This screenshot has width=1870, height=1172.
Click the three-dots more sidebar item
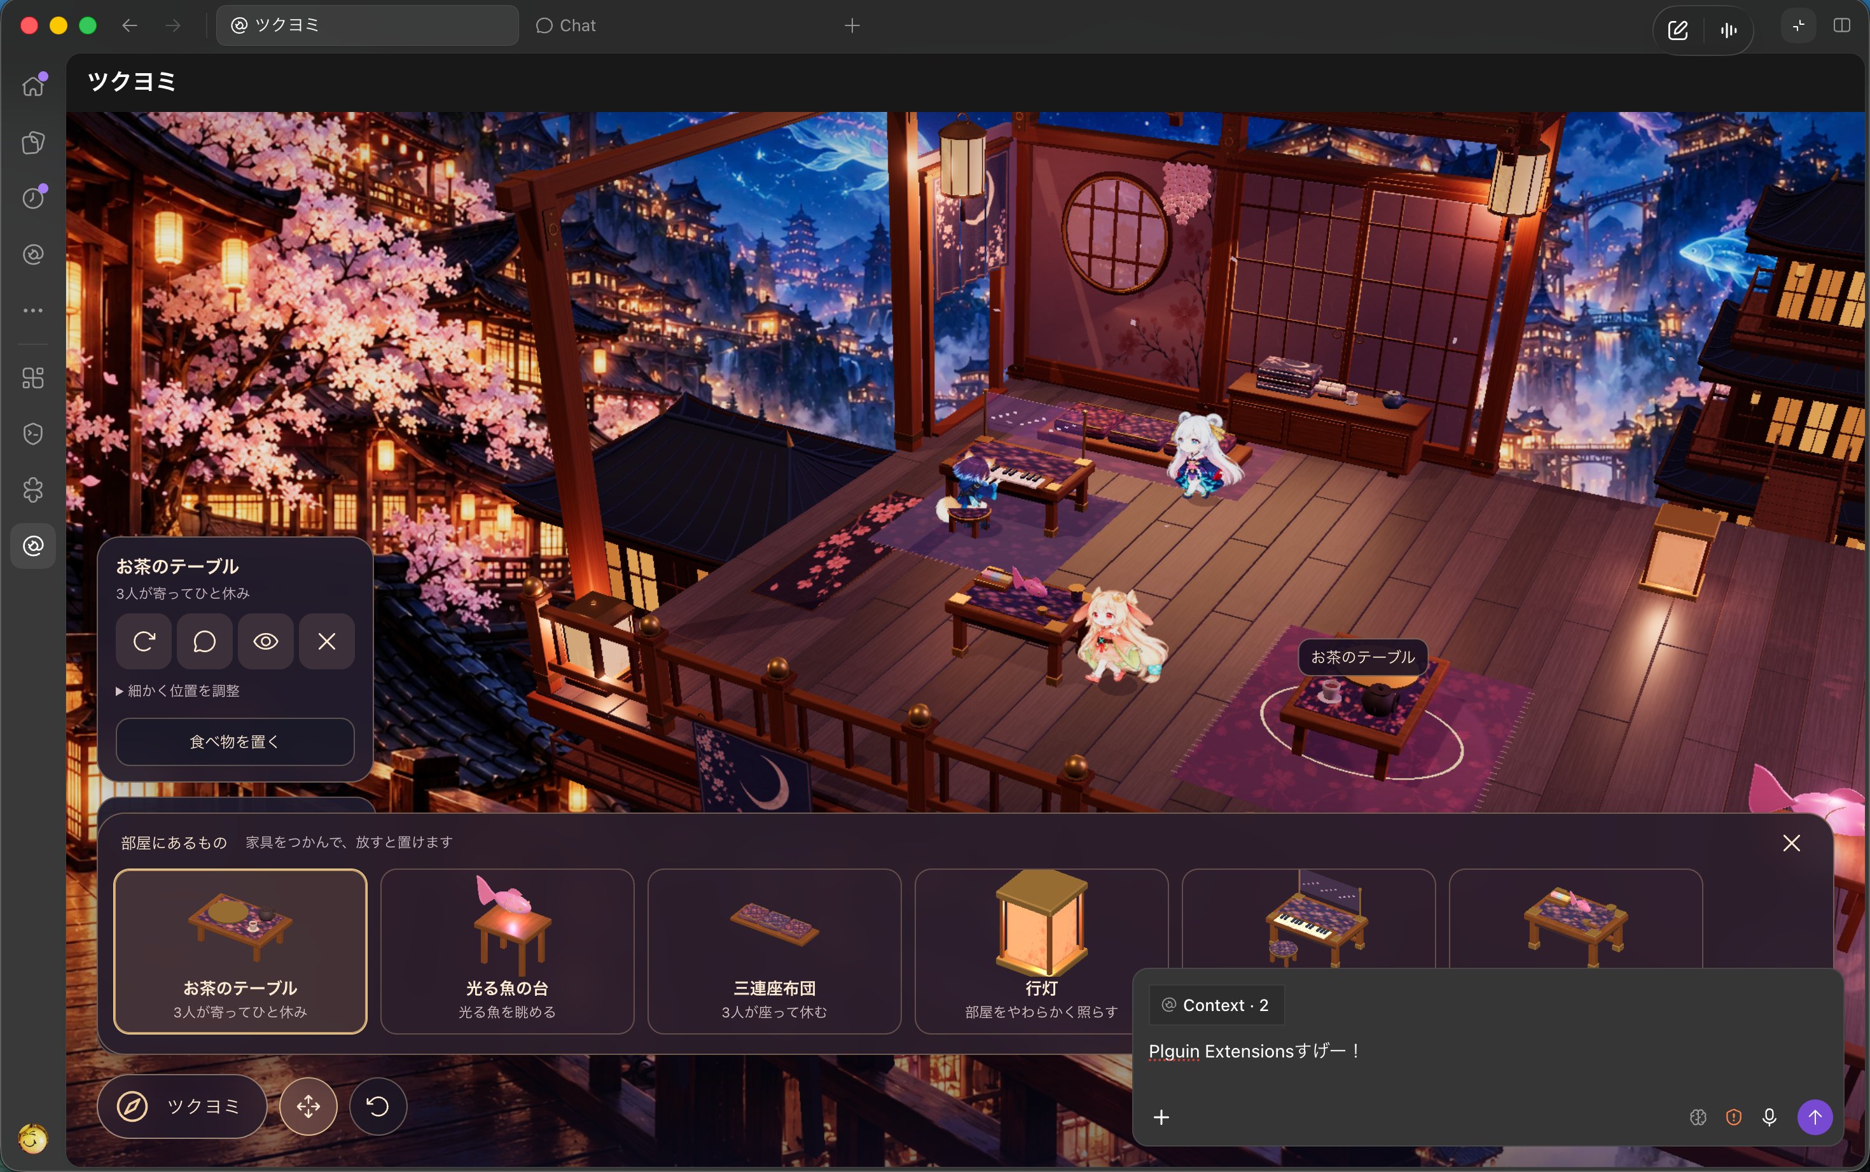click(x=32, y=310)
